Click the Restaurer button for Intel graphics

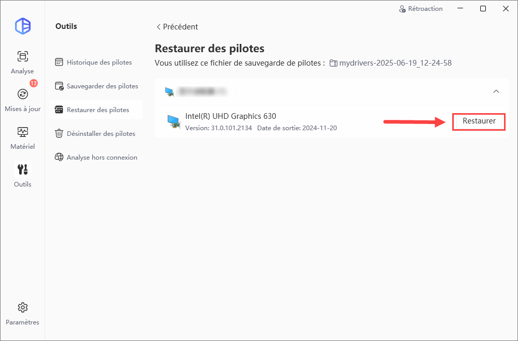pyautogui.click(x=479, y=121)
